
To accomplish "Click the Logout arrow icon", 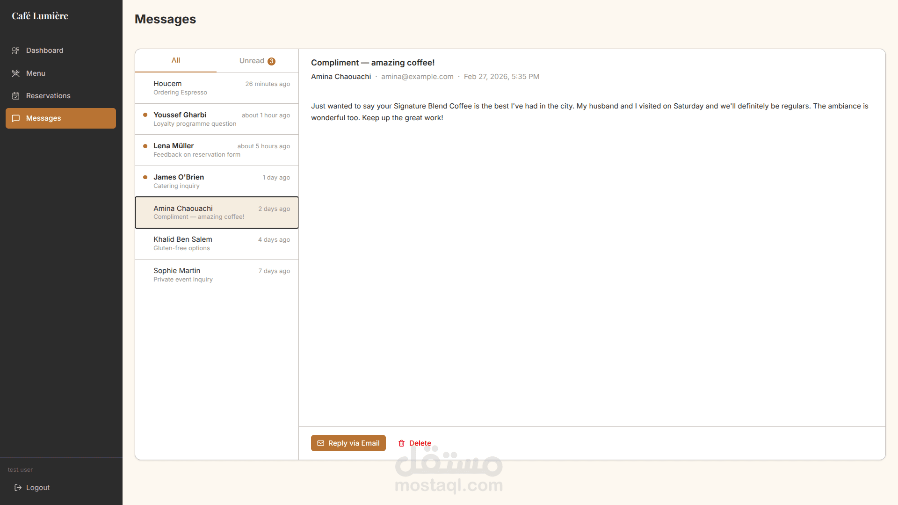I will tap(18, 488).
